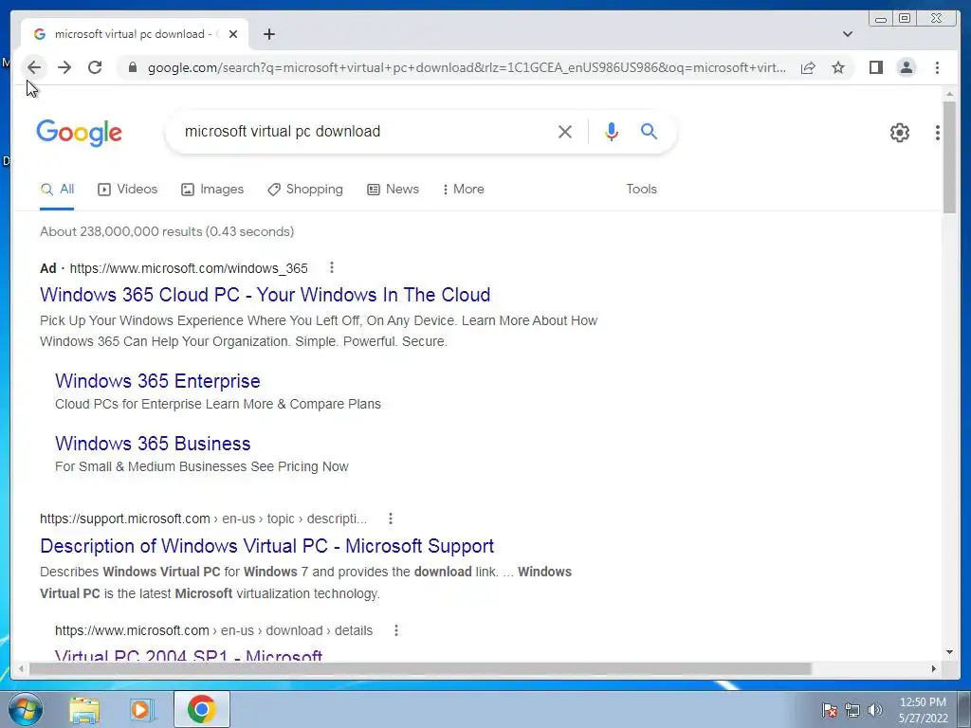Open Google quick settings gear
Screen dimensions: 971x728
899,133
